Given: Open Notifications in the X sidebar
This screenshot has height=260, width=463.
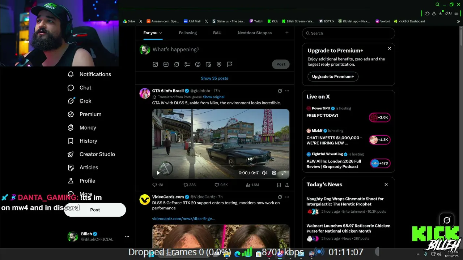Looking at the screenshot, I should tap(89, 74).
